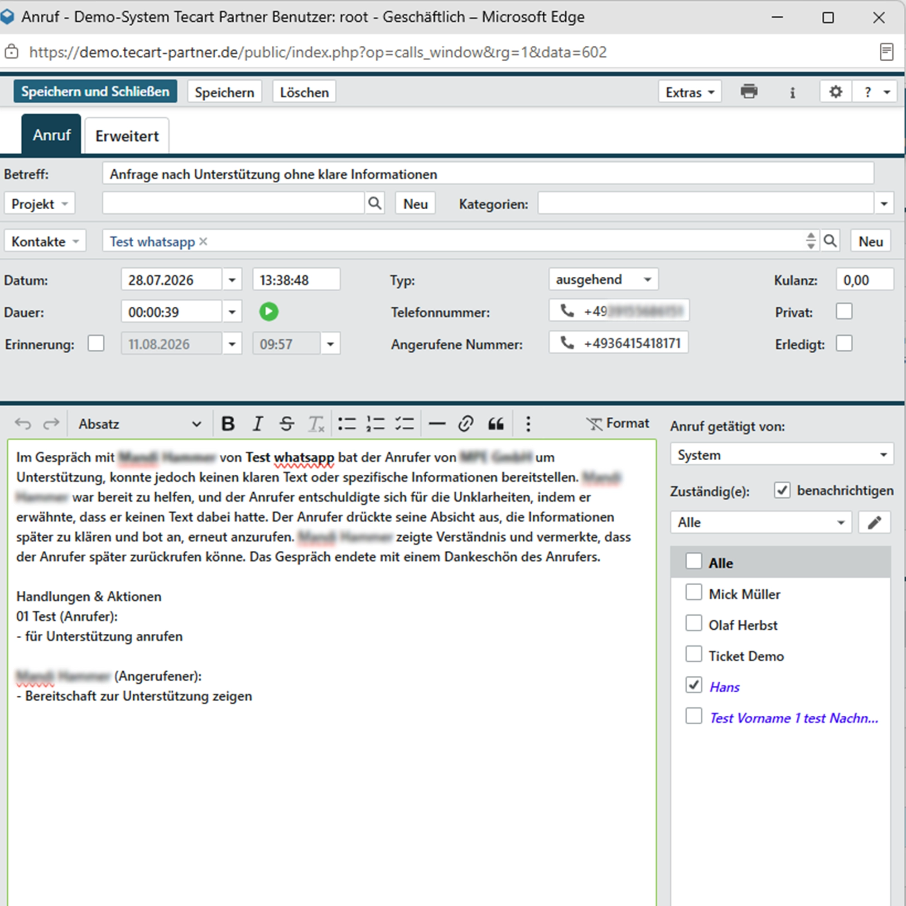Insert a link in the editor
Image resolution: width=906 pixels, height=906 pixels.
point(466,424)
